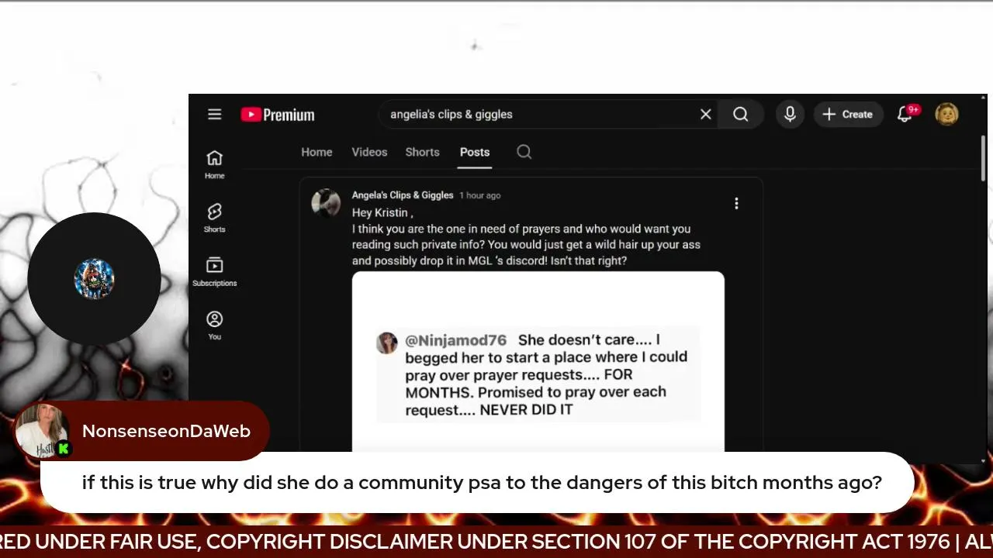
Task: Switch to the channel Home tab
Action: pyautogui.click(x=317, y=152)
